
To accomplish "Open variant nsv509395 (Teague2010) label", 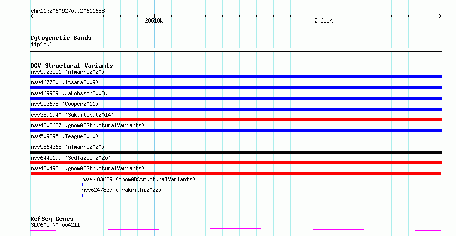I will [65, 136].
